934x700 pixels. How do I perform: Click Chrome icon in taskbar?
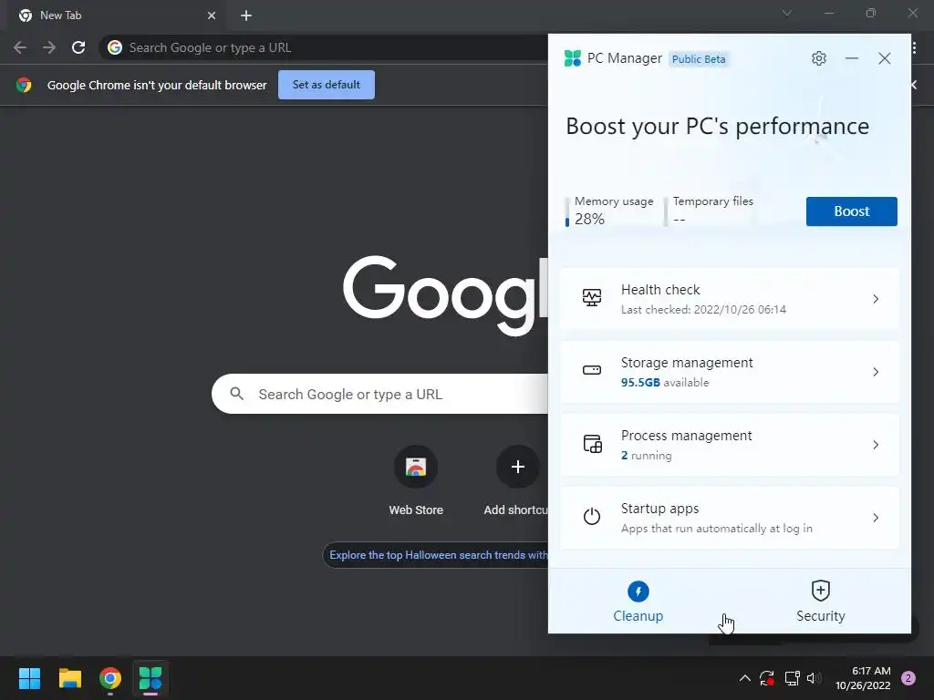[x=110, y=678]
